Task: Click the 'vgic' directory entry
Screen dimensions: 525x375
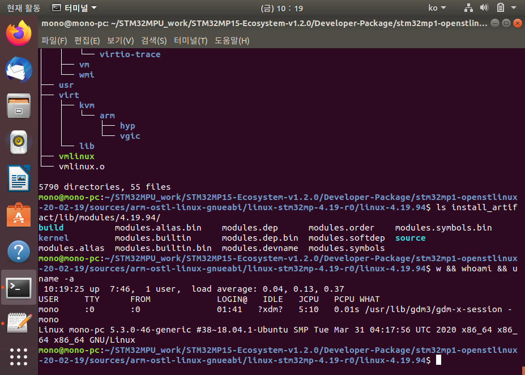Action: (130, 136)
